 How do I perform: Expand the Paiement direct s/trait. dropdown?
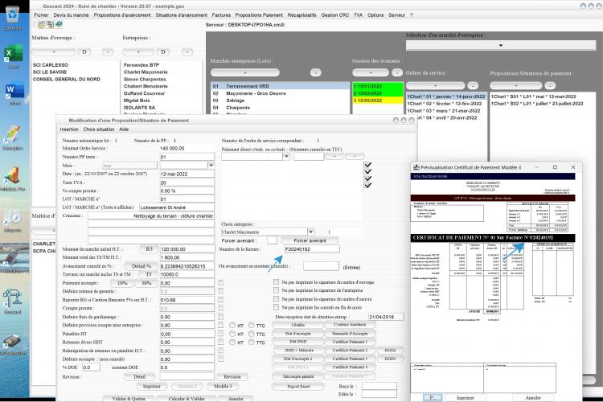(x=286, y=156)
